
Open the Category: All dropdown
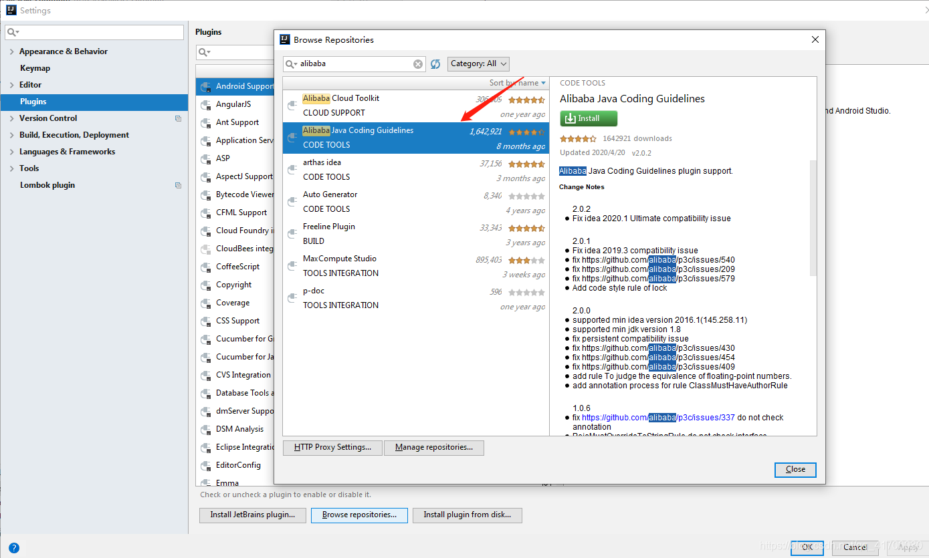point(478,63)
